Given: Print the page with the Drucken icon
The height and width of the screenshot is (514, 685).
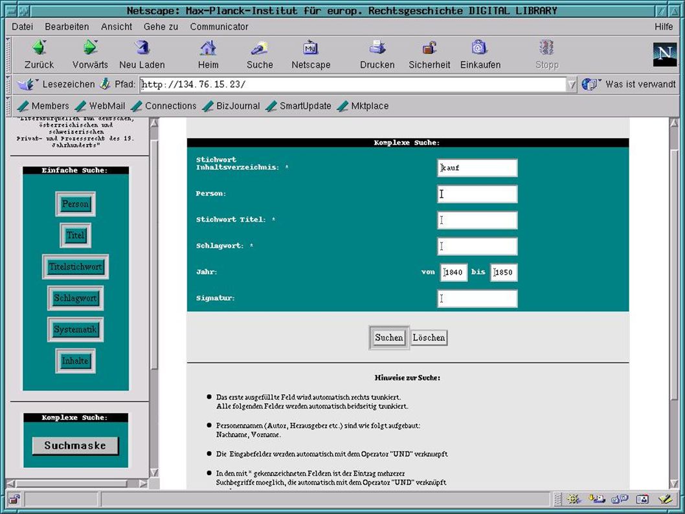Looking at the screenshot, I should click(377, 47).
